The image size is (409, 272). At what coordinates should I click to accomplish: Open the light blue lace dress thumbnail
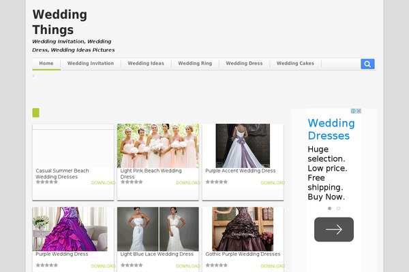158,229
